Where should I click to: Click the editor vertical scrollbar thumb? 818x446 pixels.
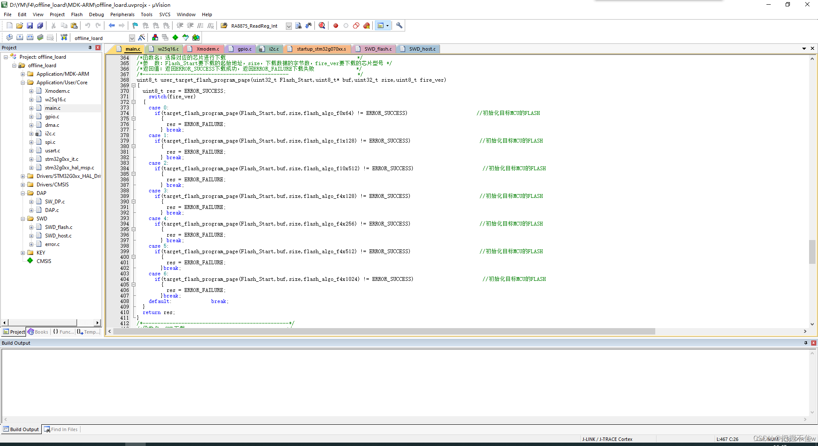(x=812, y=252)
